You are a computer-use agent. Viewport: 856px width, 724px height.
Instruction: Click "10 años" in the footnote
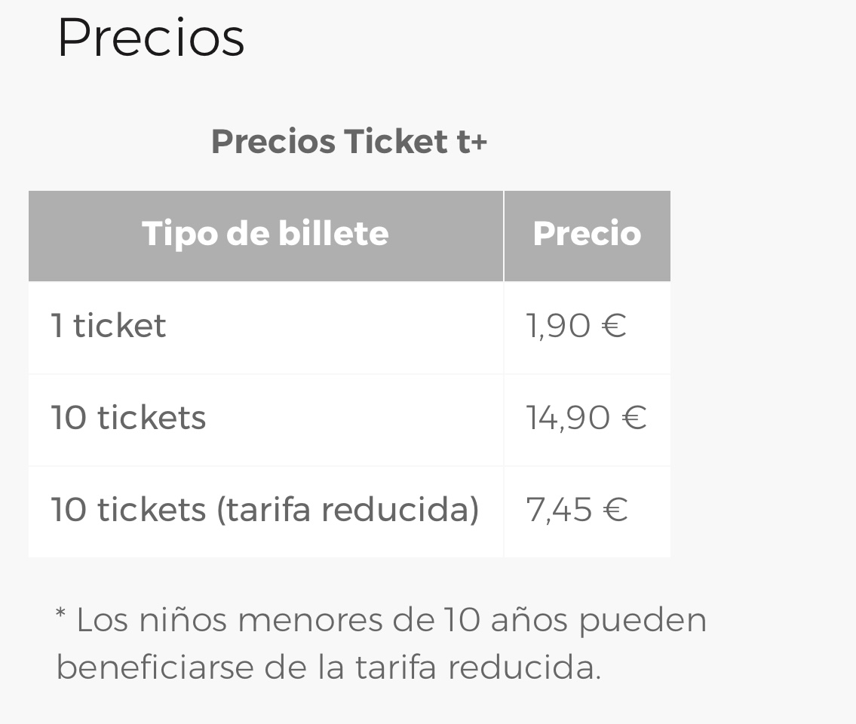(505, 620)
